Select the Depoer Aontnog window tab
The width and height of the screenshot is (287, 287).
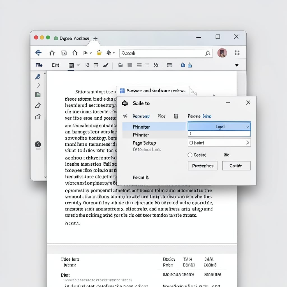75,38
